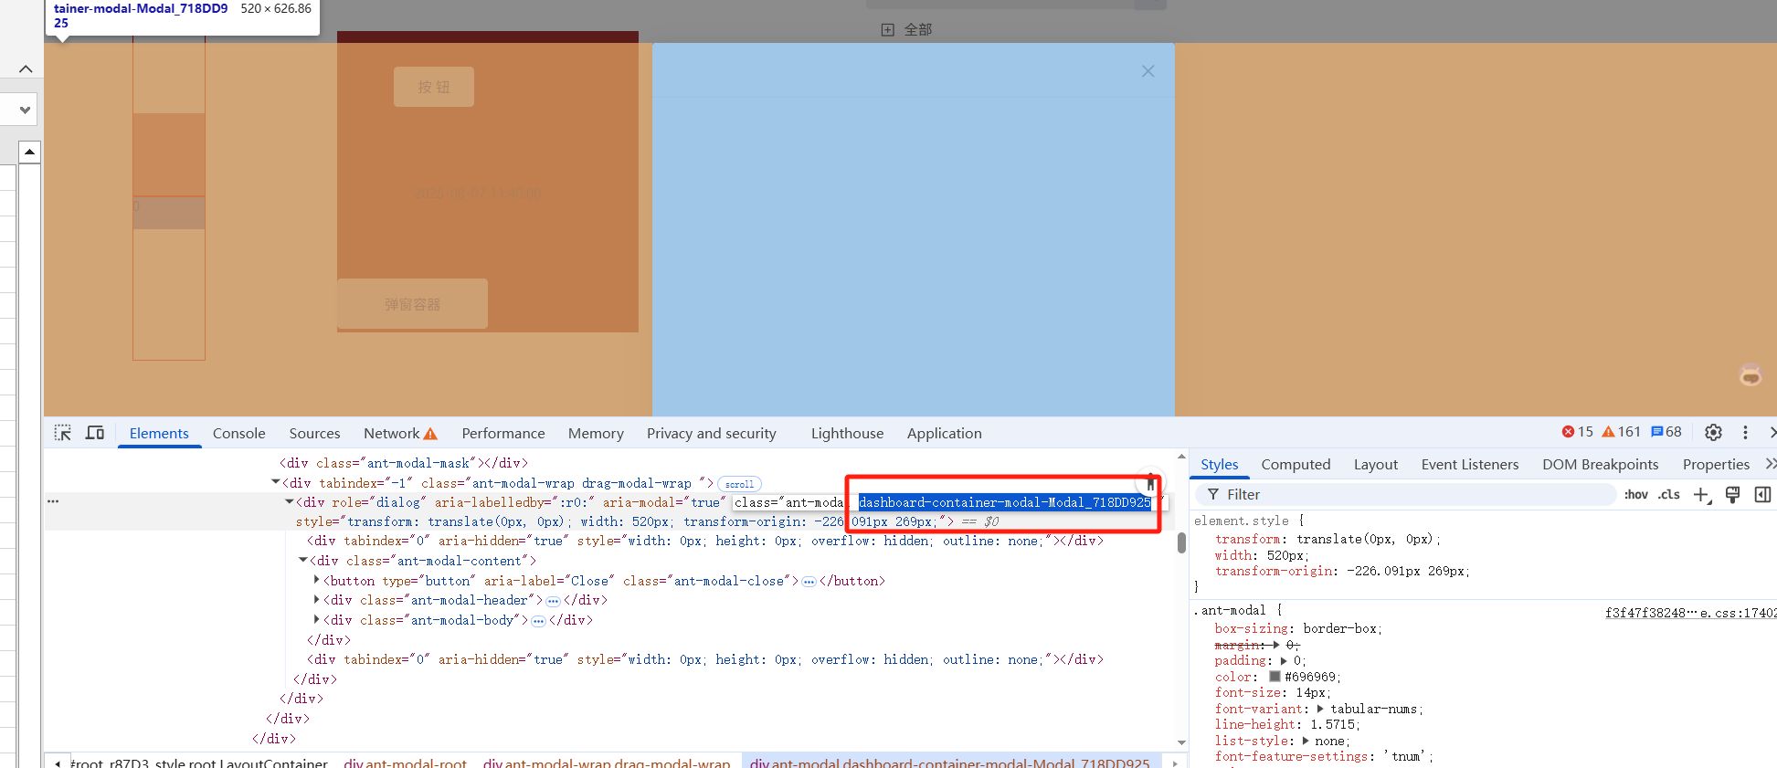The image size is (1777, 768).
Task: Close the modal with the X icon
Action: 1148,71
